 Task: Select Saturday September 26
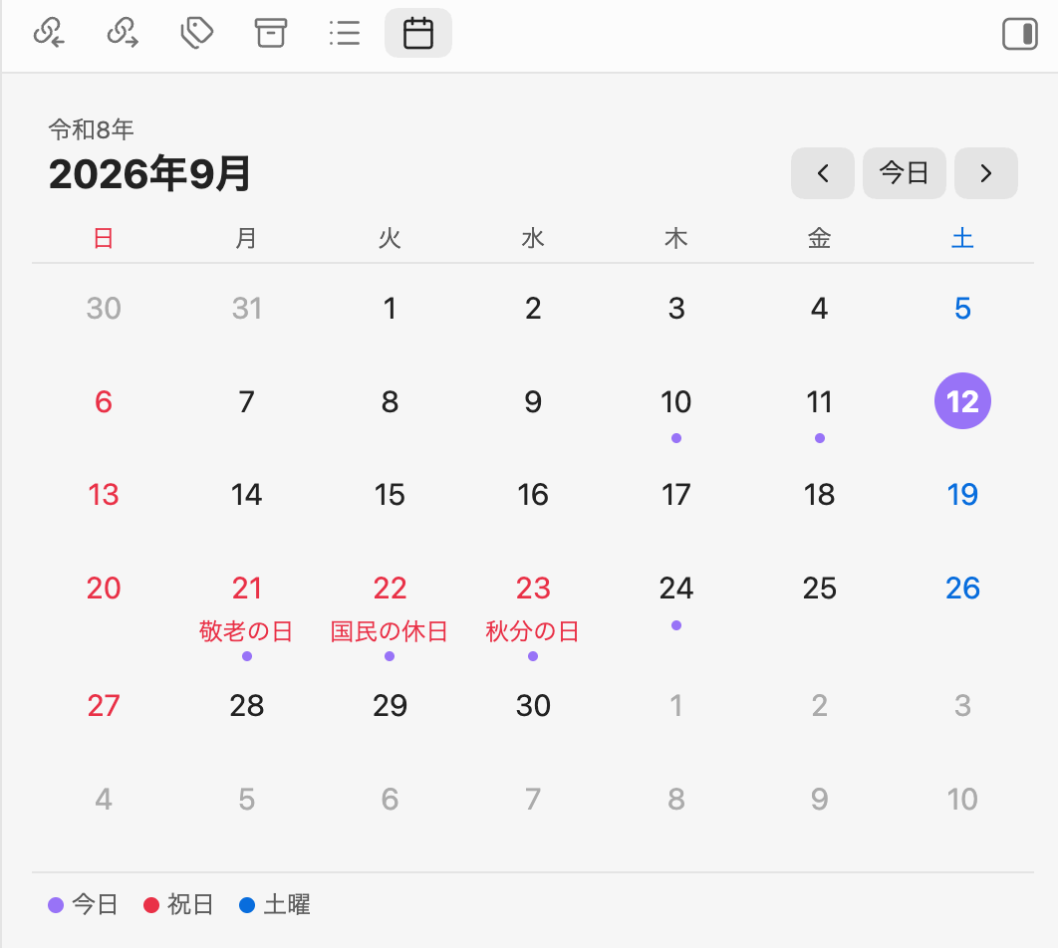[x=962, y=589]
